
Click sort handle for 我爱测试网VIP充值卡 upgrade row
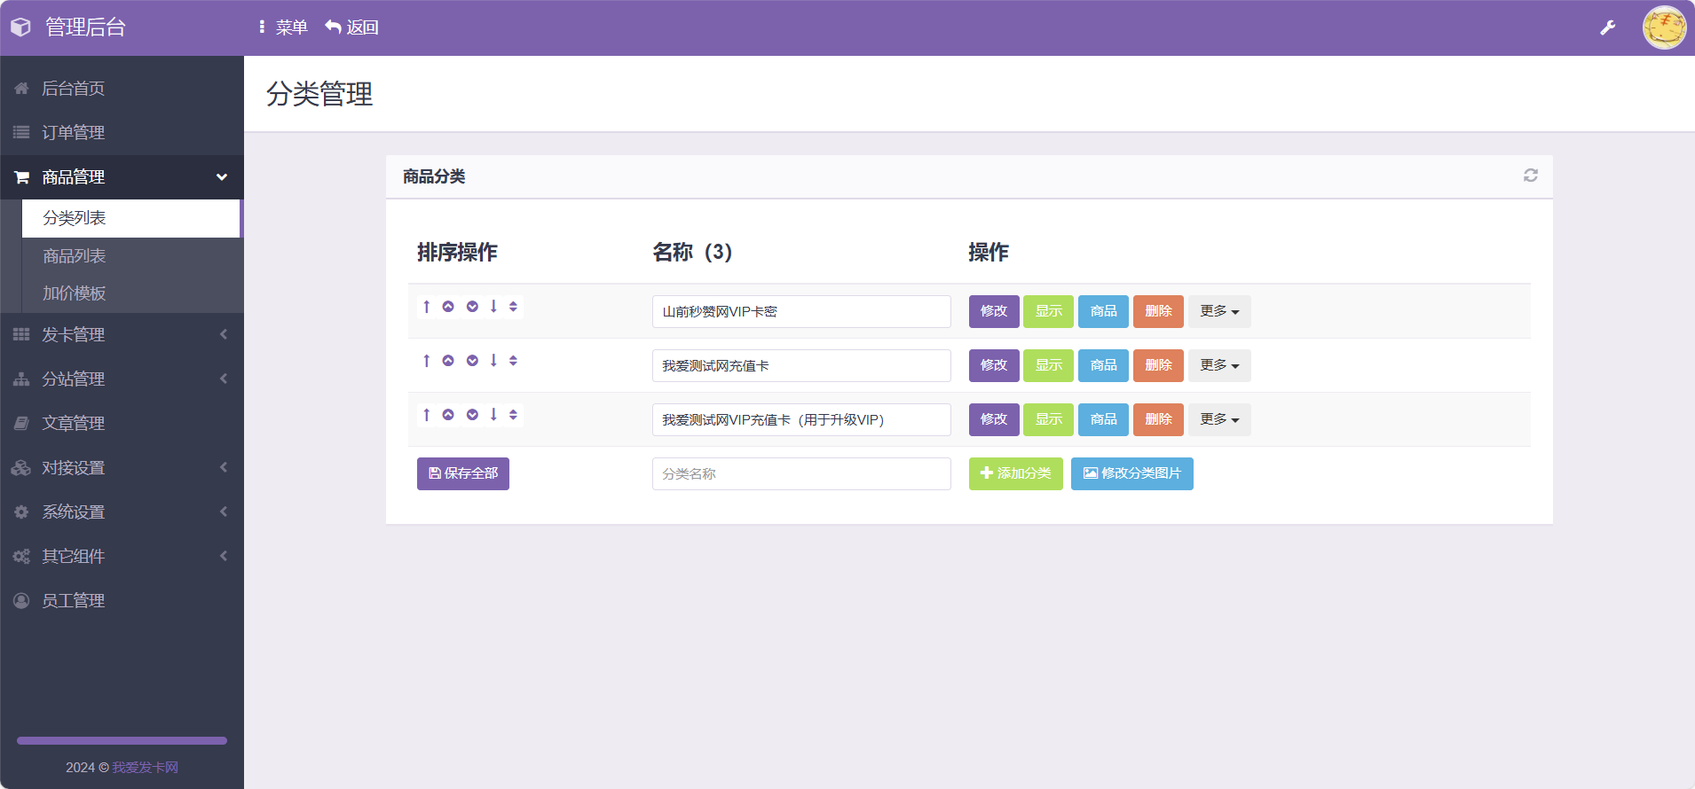point(513,415)
